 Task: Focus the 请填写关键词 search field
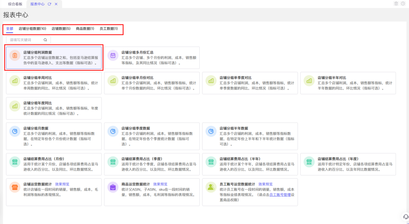pos(25,40)
